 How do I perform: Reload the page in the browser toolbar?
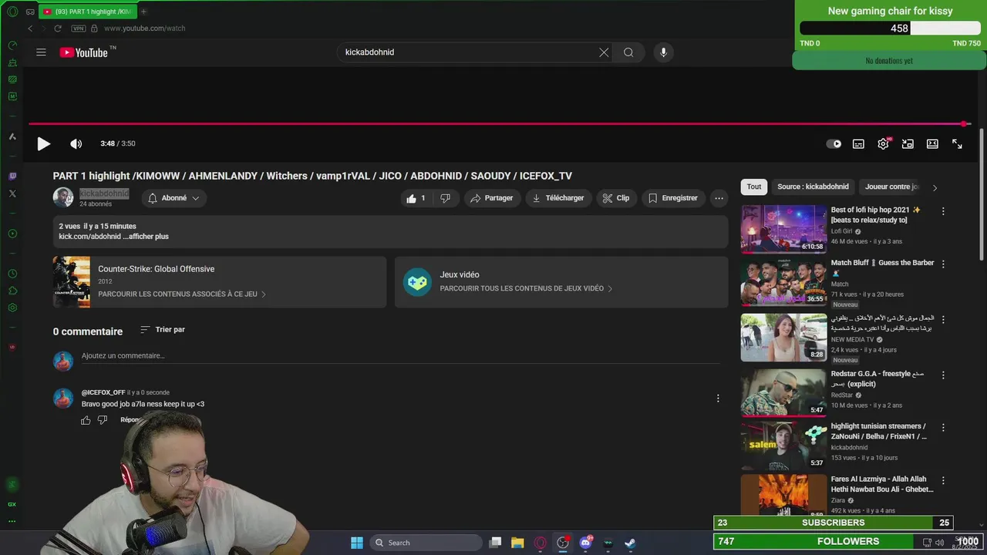pyautogui.click(x=57, y=29)
